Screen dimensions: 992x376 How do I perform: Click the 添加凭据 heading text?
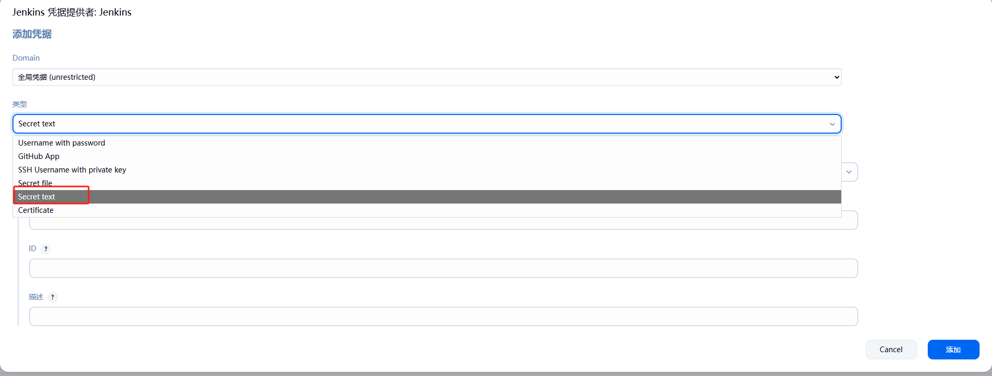click(x=32, y=34)
